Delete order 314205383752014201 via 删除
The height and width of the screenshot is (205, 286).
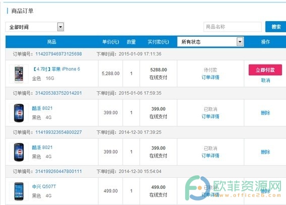click(265, 113)
